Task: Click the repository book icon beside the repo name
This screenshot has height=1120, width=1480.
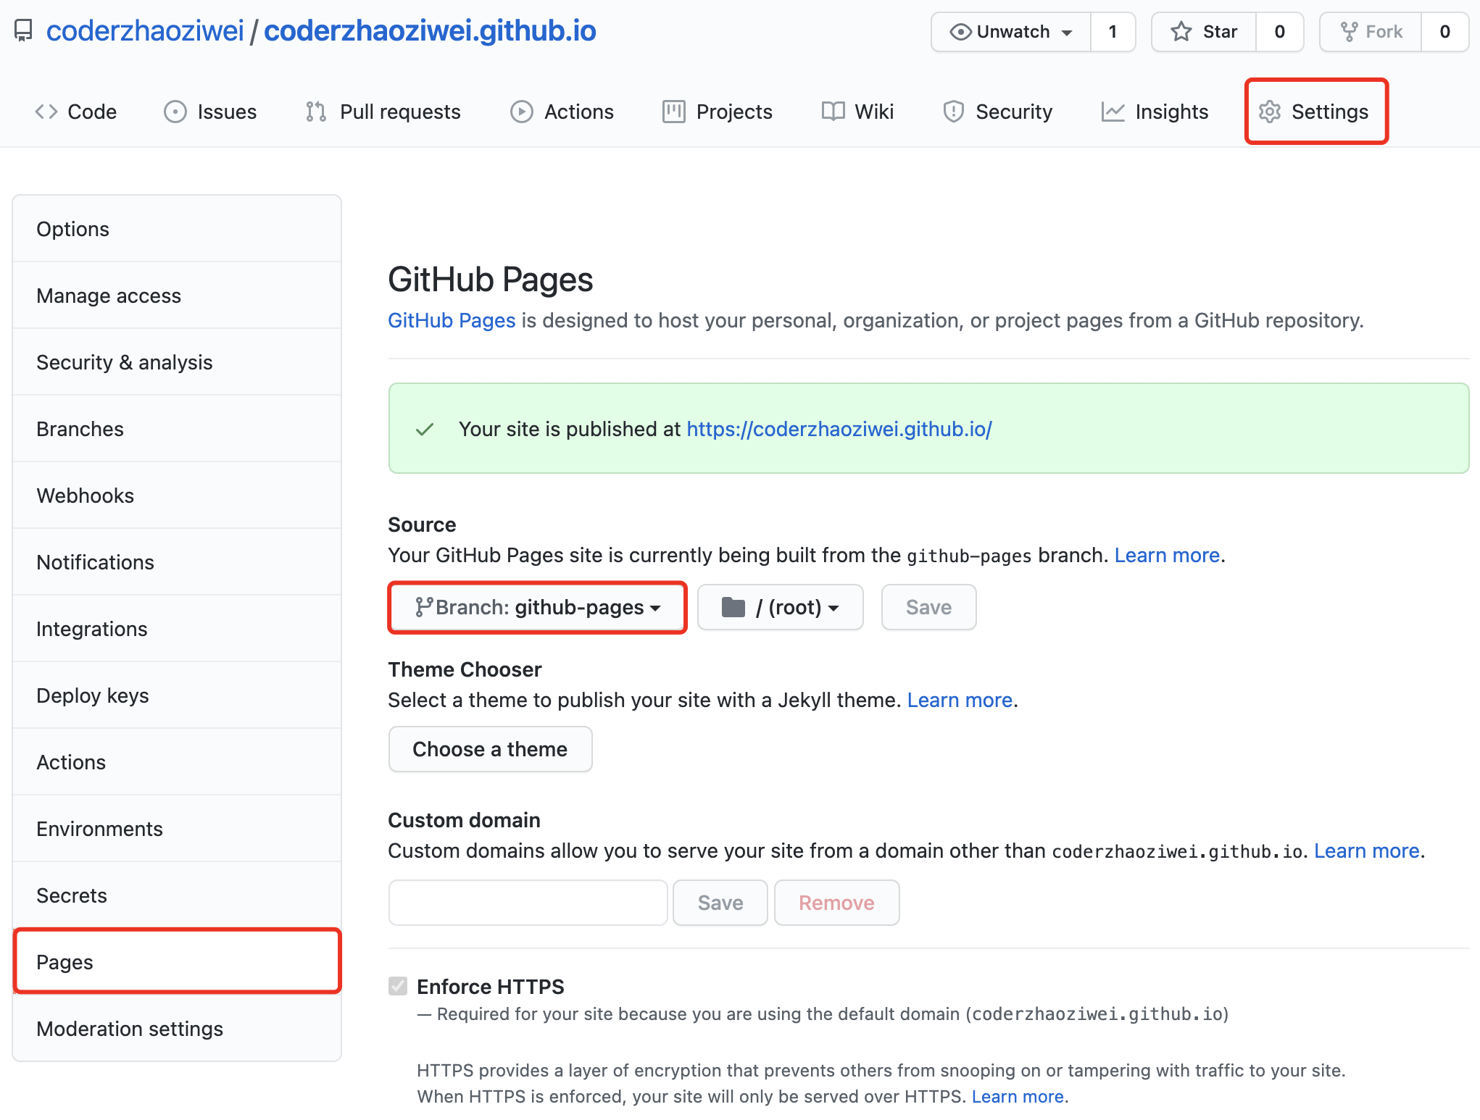Action: point(23,30)
